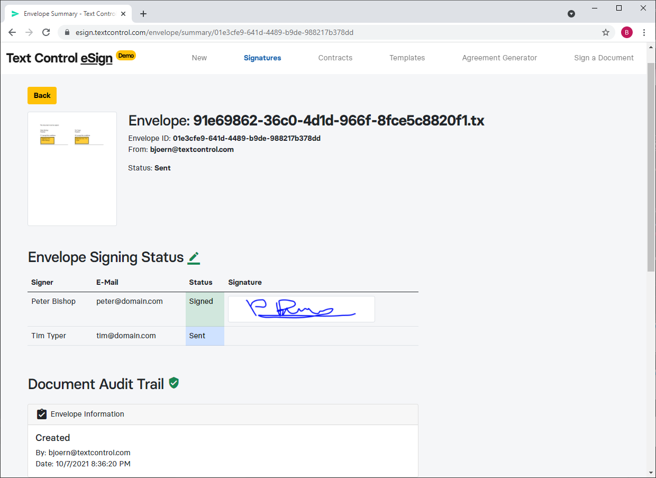Edit envelope signing status pencil icon
The width and height of the screenshot is (656, 478).
point(194,258)
